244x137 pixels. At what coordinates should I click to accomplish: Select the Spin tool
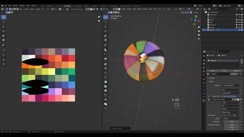pyautogui.click(x=106, y=86)
